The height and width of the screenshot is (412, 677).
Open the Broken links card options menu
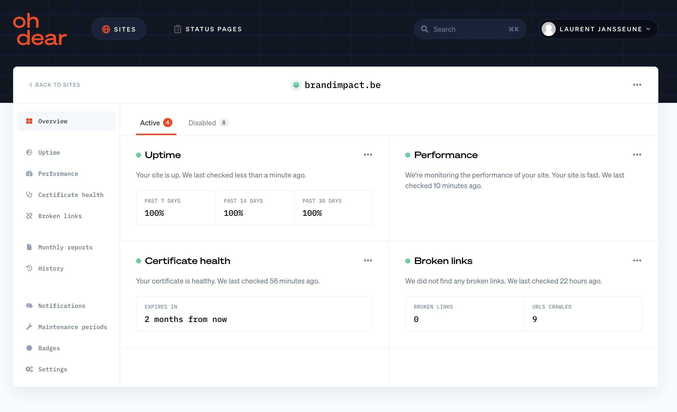coord(637,260)
